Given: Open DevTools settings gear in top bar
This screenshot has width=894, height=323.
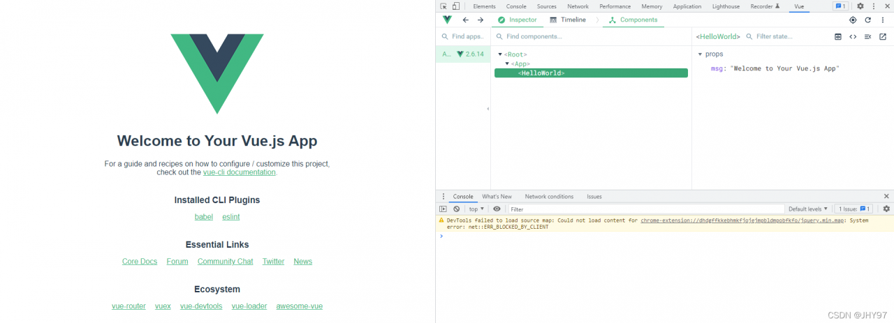Looking at the screenshot, I should (860, 6).
